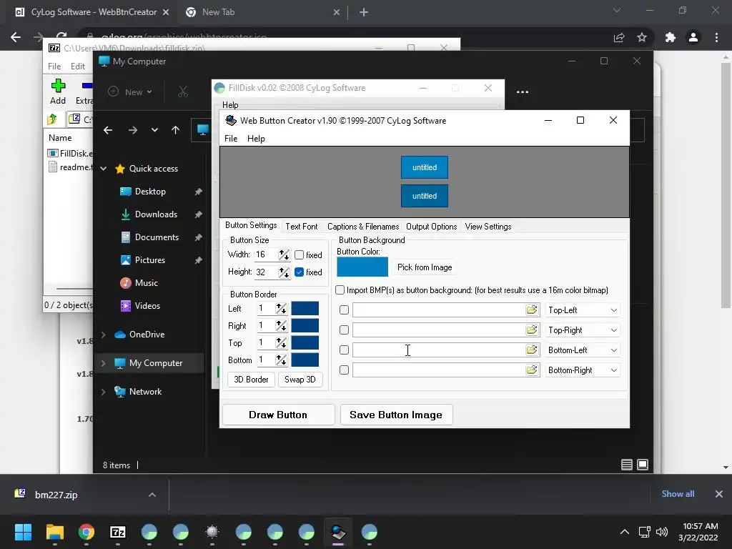The height and width of the screenshot is (549, 732).
Task: Expand Network in explorer sidebar
Action: coord(104,392)
